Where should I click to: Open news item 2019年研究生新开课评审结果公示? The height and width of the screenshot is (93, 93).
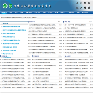pos(38,31)
